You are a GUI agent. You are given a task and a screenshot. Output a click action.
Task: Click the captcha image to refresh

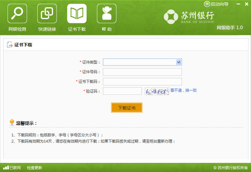(x=157, y=91)
